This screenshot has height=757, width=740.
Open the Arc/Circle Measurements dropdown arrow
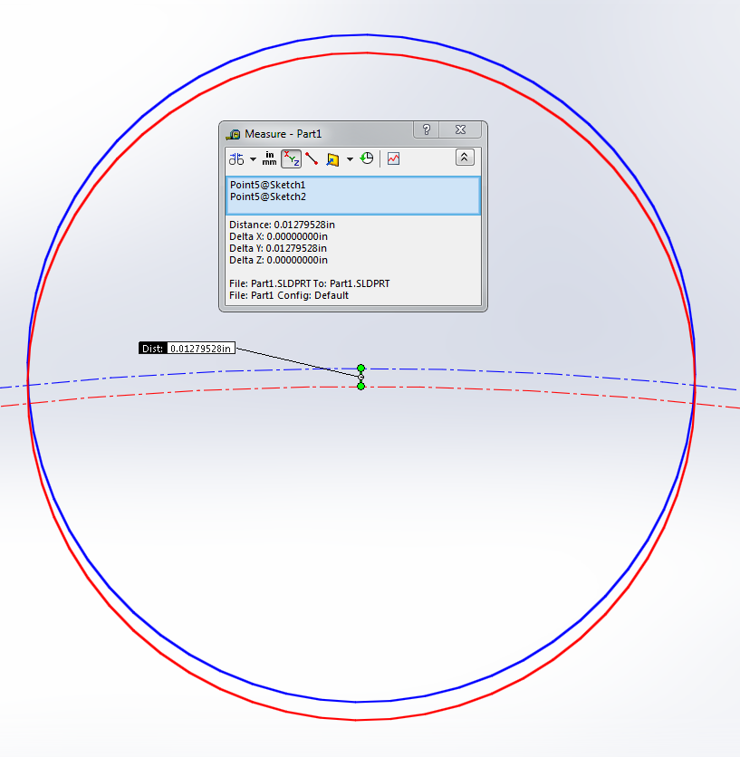pyautogui.click(x=254, y=159)
